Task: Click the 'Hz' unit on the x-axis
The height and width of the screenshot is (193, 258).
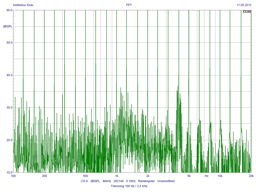Action: point(207,176)
